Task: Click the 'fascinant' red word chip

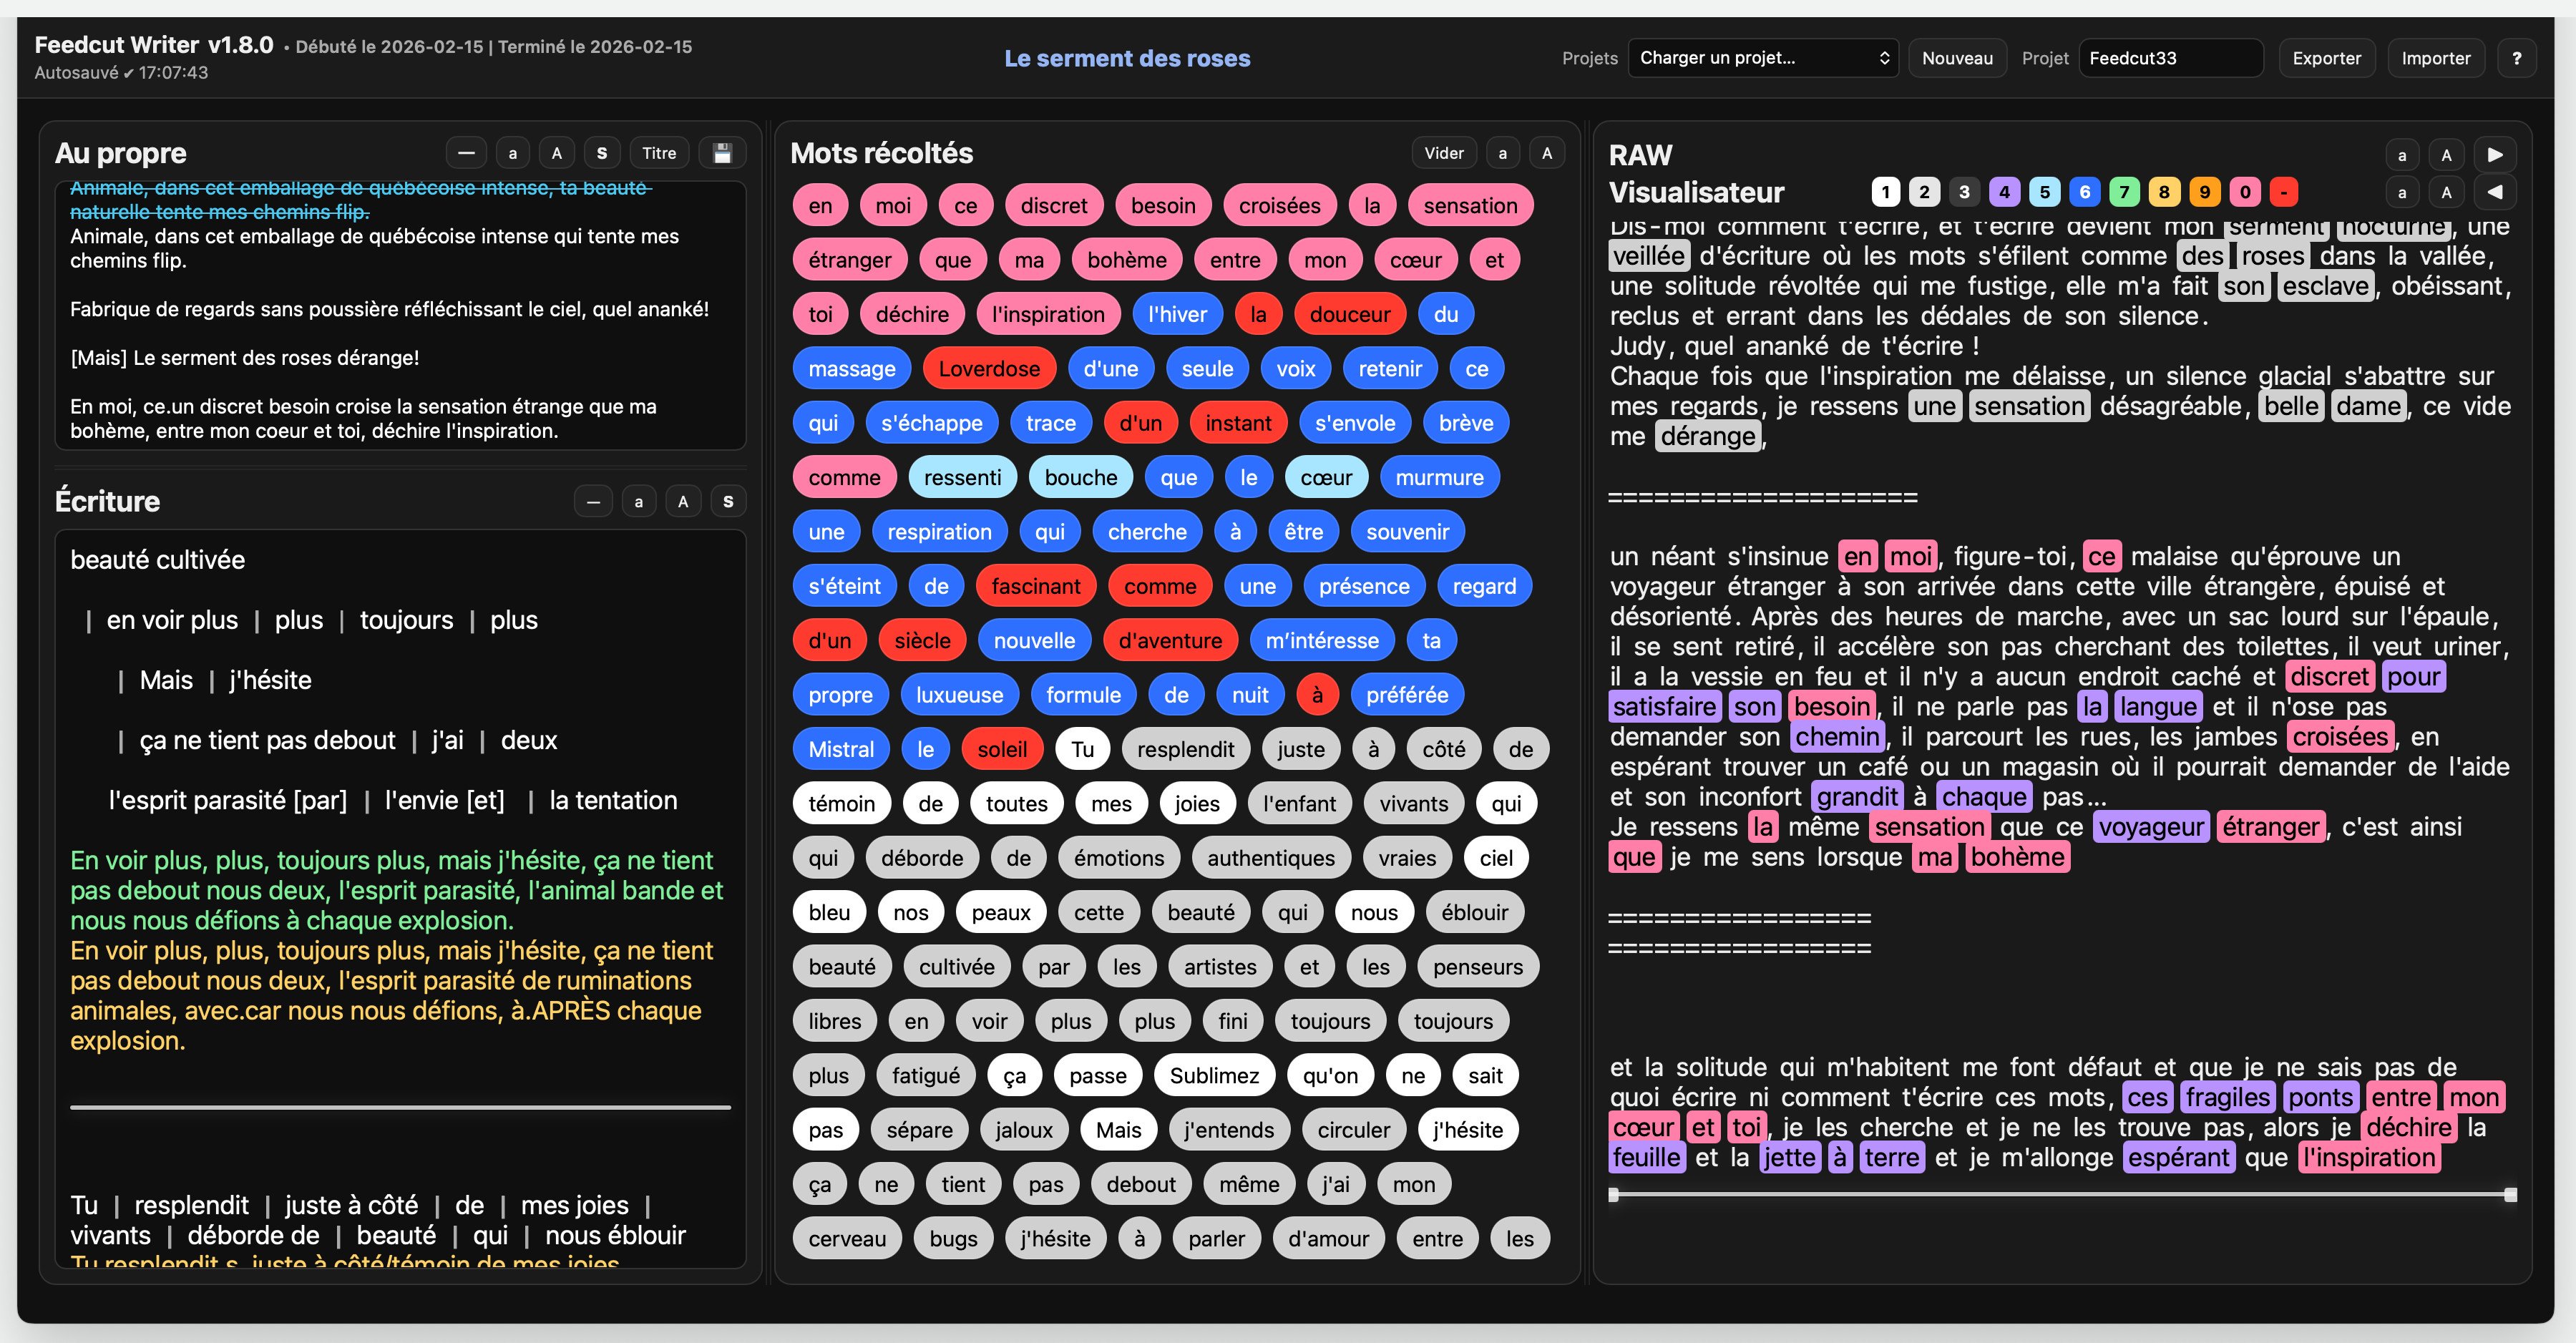Action: pyautogui.click(x=1035, y=586)
